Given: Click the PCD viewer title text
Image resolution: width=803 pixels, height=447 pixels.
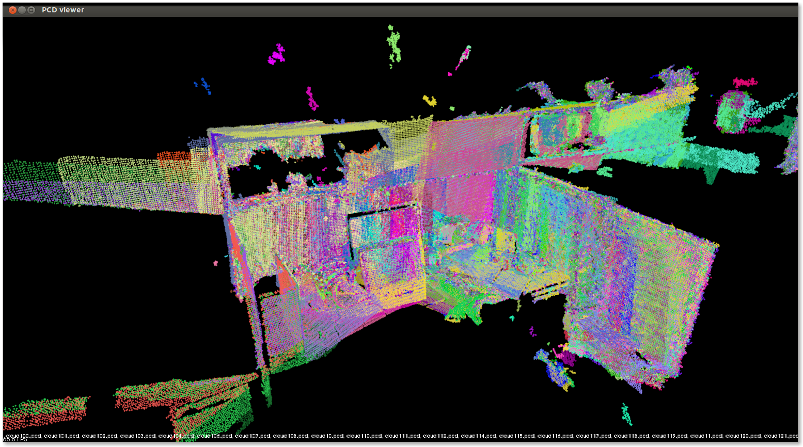Looking at the screenshot, I should [x=63, y=10].
